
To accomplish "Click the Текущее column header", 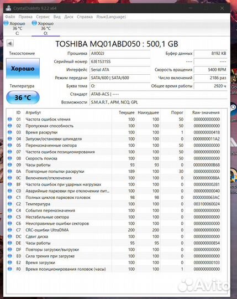I will [127, 112].
